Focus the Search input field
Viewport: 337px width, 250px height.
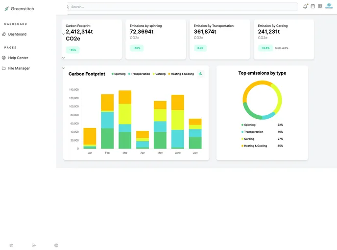pyautogui.click(x=182, y=7)
